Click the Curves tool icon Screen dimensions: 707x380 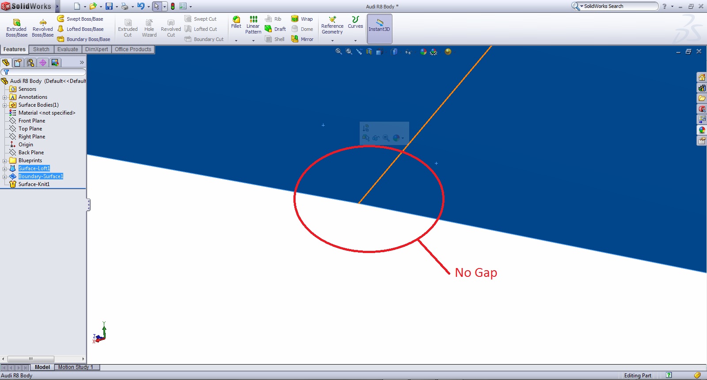tap(355, 19)
